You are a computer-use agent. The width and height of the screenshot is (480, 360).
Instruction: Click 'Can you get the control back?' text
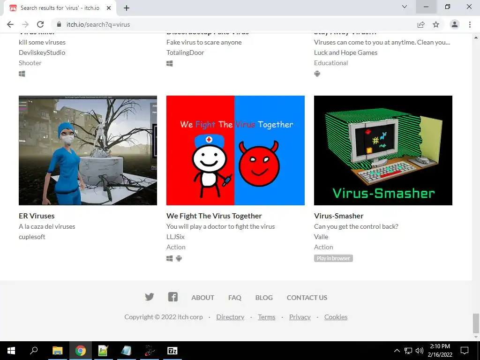356,226
